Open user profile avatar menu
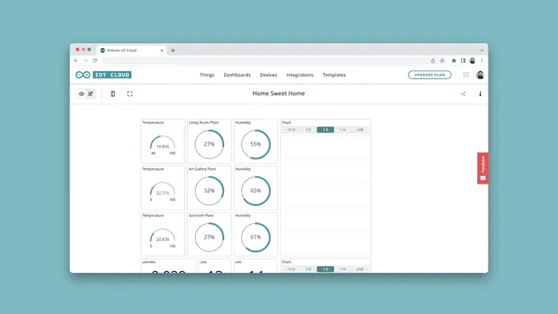 tap(480, 75)
